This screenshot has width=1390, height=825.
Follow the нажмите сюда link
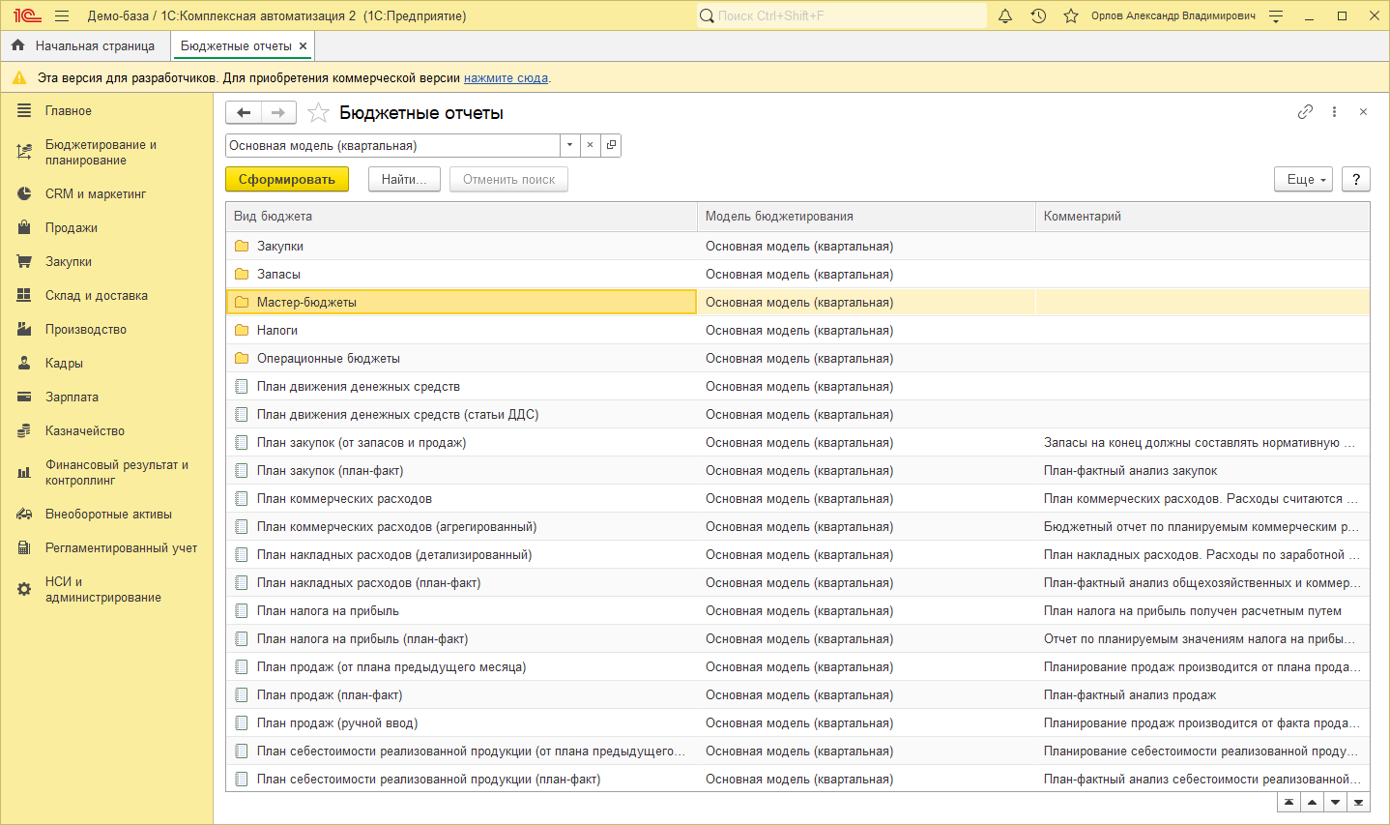[x=506, y=77]
